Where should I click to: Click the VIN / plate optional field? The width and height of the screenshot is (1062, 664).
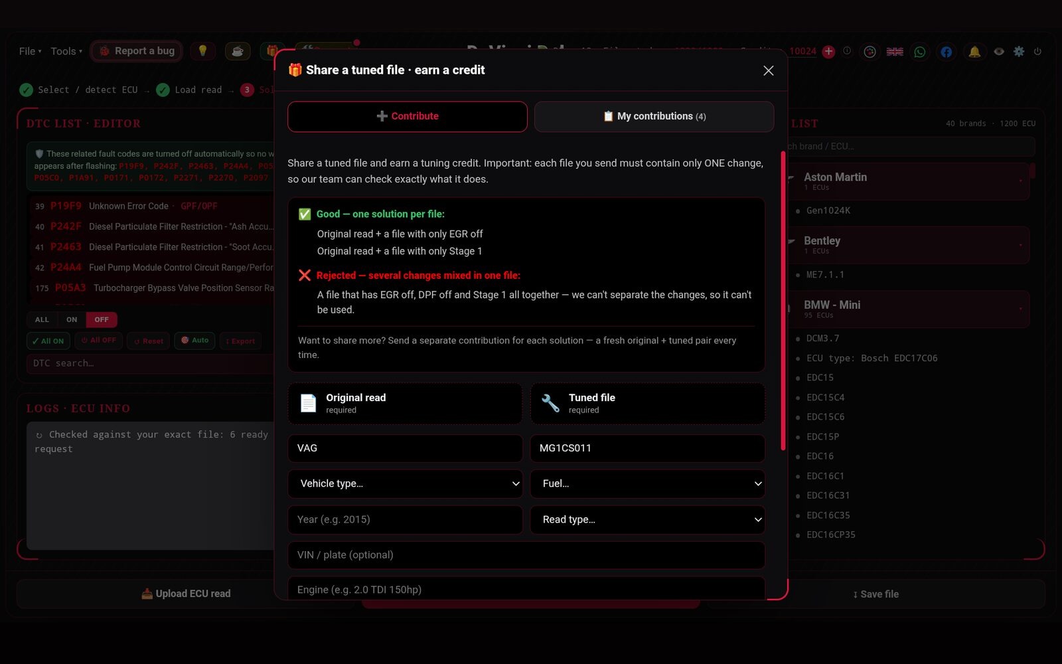pos(526,555)
